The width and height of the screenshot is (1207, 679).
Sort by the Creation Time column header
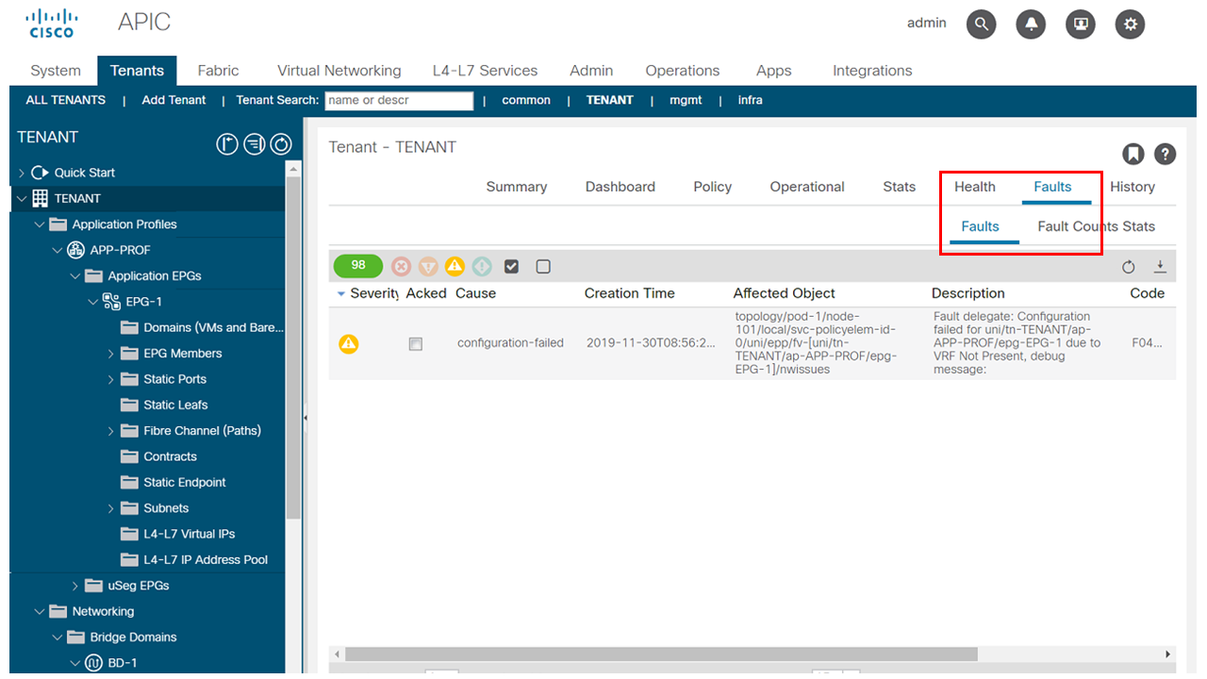[630, 293]
